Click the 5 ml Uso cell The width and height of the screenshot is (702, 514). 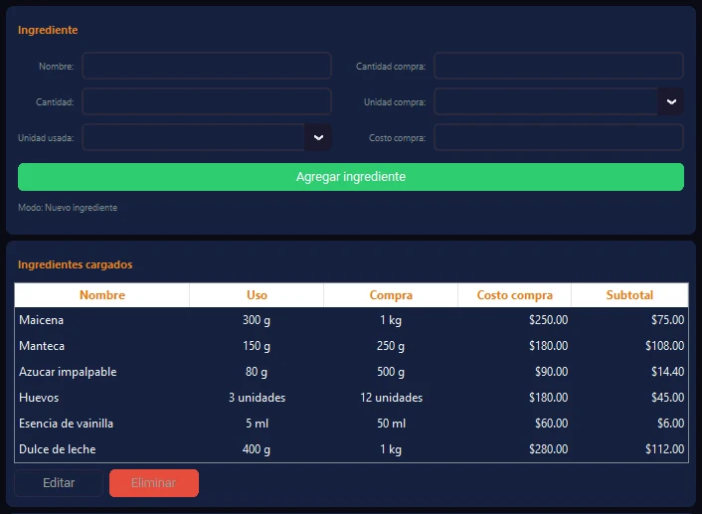[257, 424]
